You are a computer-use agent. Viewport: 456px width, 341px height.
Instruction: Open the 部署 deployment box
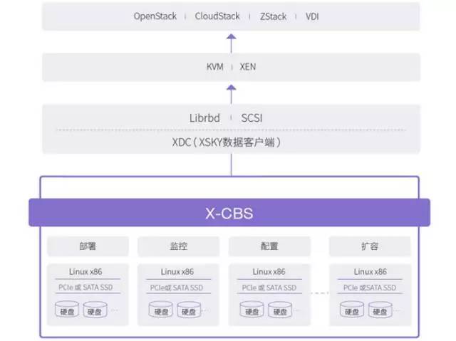pos(88,247)
